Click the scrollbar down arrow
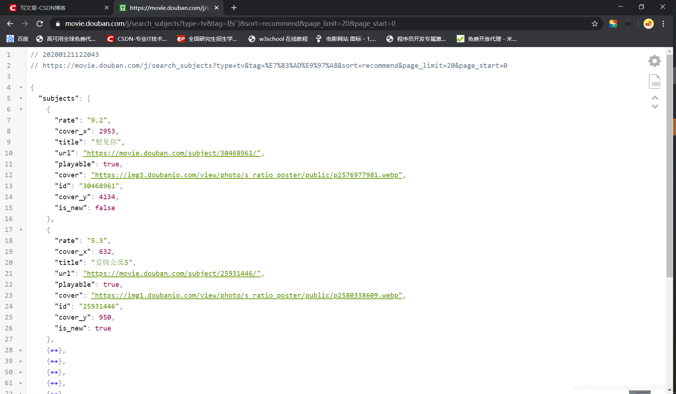The height and width of the screenshot is (394, 676). coord(669,390)
